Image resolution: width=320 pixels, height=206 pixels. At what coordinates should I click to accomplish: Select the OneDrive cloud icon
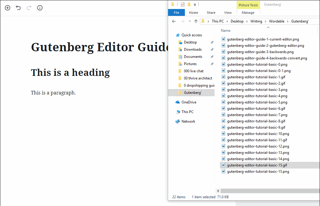coord(178,102)
